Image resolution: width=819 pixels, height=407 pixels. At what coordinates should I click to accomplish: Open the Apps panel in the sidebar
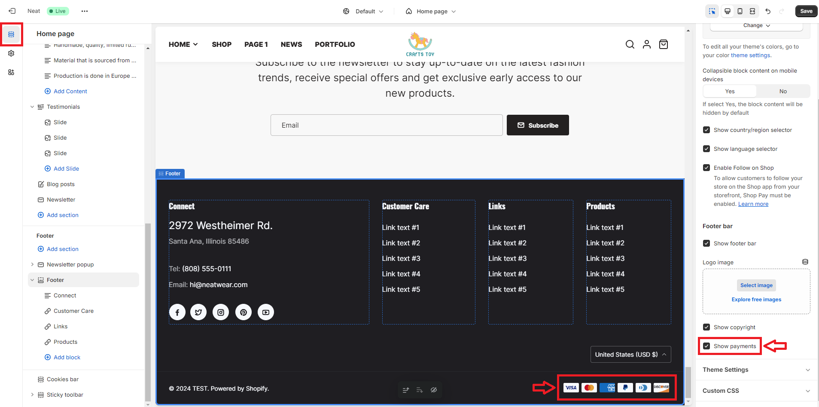coord(11,72)
